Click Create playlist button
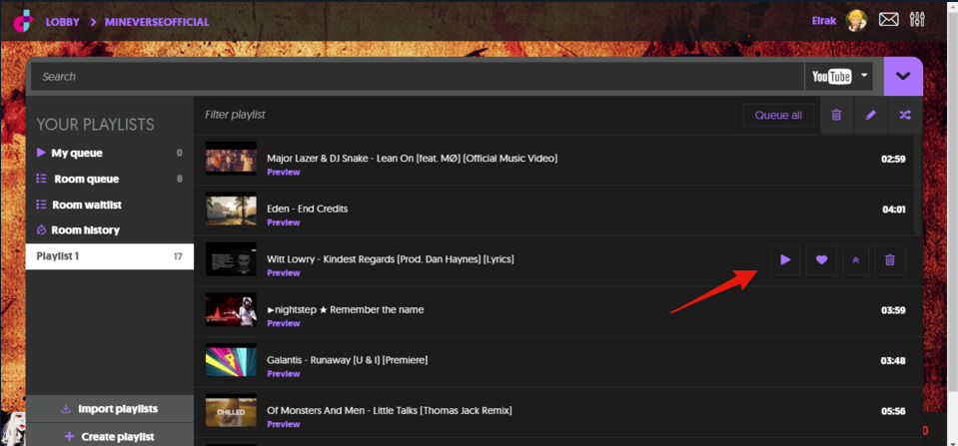 coord(110,436)
